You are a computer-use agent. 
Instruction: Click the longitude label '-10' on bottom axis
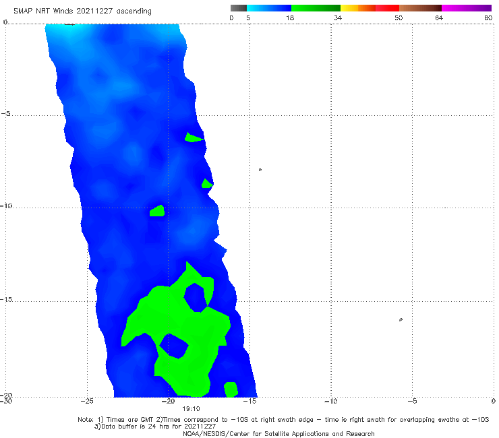(331, 401)
